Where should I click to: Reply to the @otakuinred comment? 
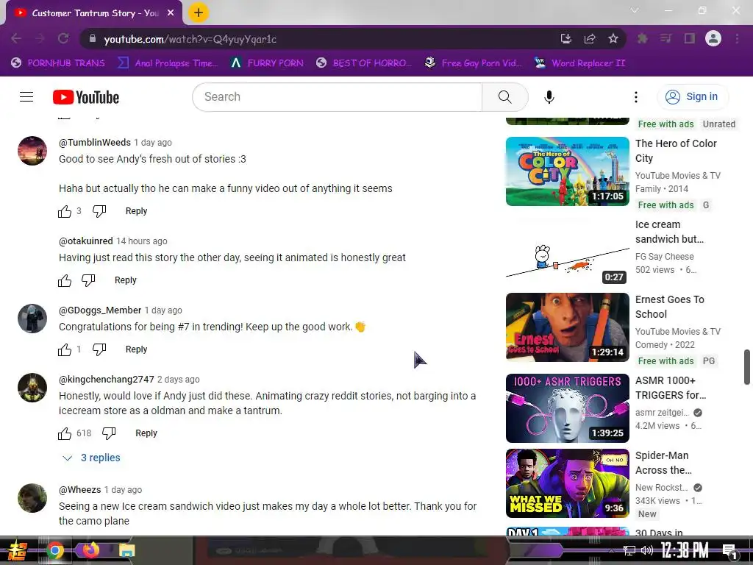click(125, 280)
